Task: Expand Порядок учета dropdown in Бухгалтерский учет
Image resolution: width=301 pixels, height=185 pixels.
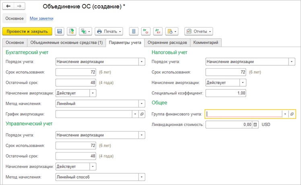Action: [x=142, y=62]
